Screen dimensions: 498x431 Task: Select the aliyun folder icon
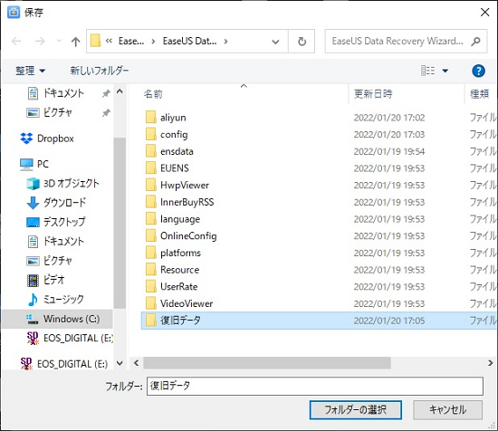(x=151, y=117)
